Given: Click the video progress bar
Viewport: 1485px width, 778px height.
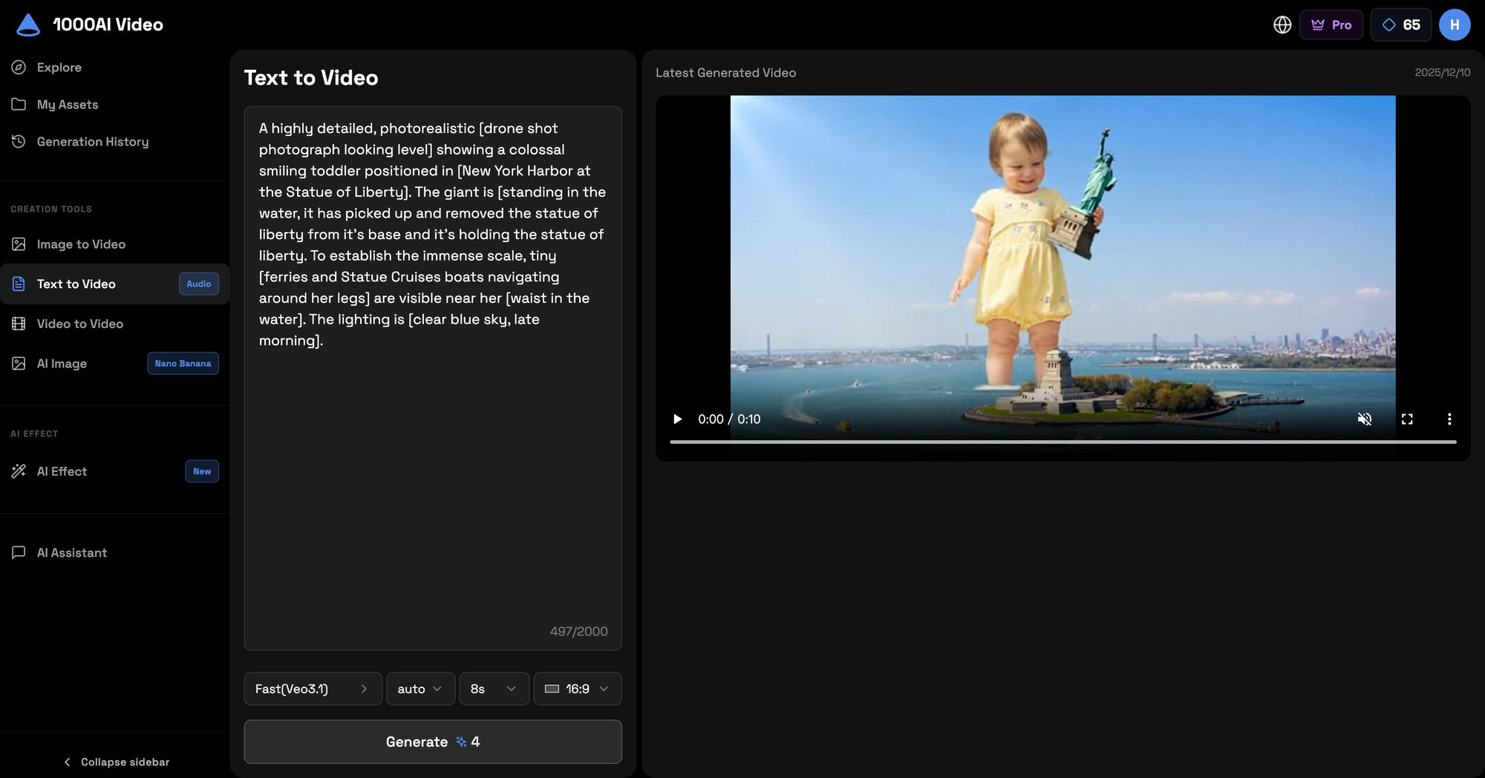Looking at the screenshot, I should (x=1062, y=442).
